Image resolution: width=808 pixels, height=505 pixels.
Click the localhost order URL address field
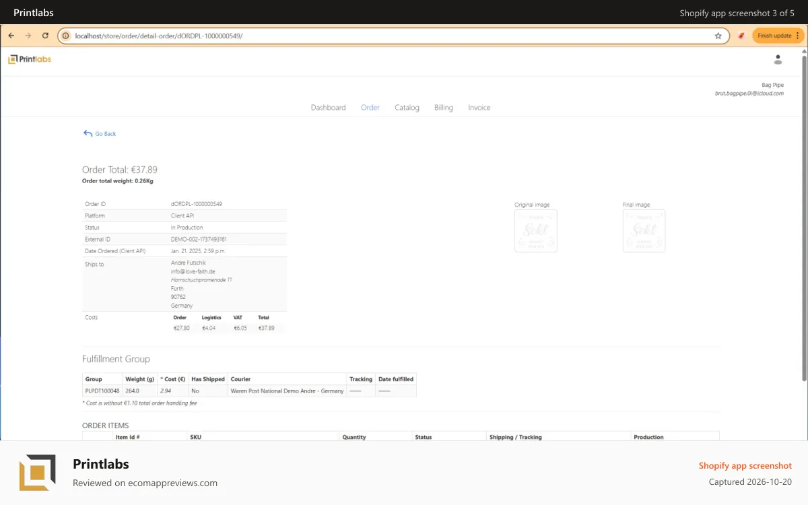tap(394, 36)
